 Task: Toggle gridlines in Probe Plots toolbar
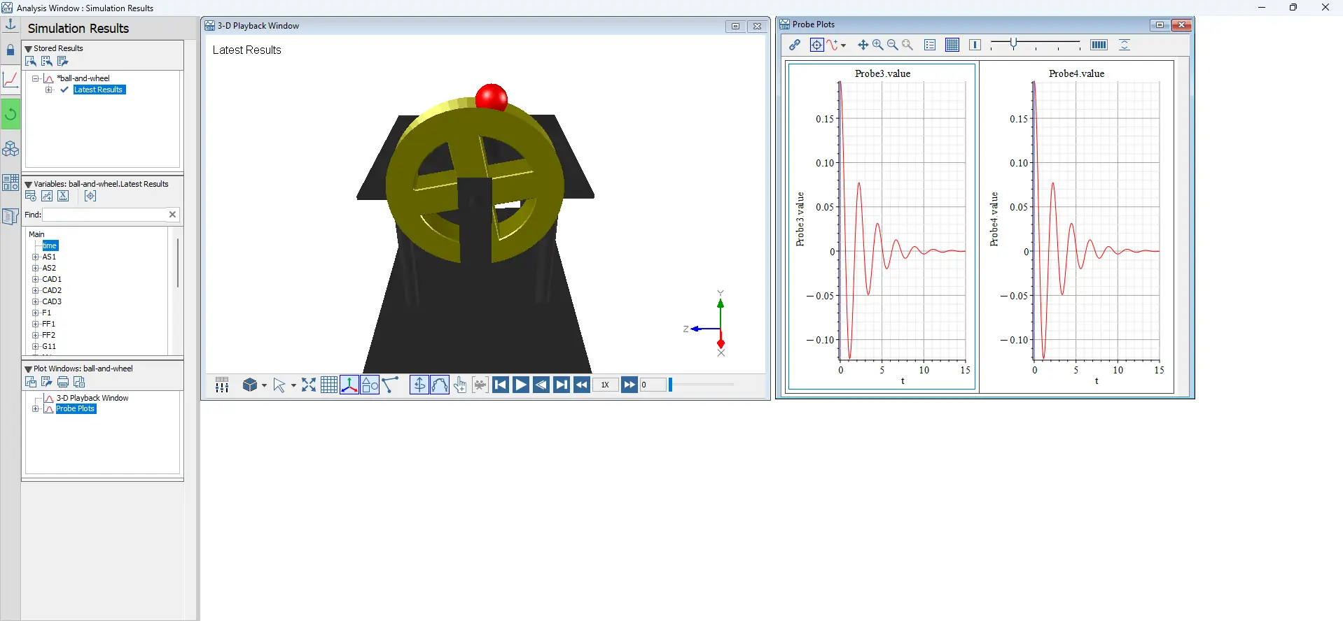click(x=952, y=45)
